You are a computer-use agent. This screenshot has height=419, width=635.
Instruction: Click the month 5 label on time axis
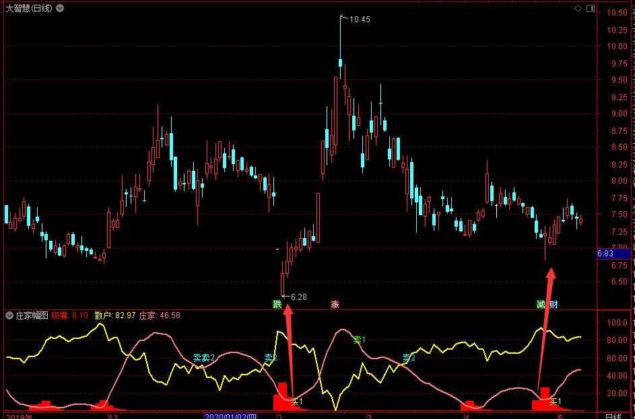(x=560, y=416)
